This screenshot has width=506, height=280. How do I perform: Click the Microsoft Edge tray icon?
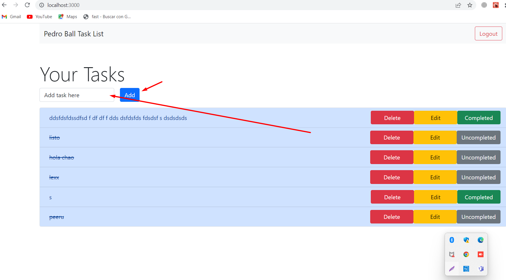481,240
